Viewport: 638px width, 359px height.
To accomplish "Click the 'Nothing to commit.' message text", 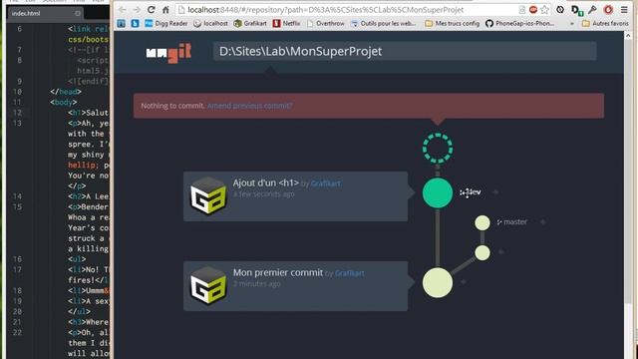I will pyautogui.click(x=172, y=106).
